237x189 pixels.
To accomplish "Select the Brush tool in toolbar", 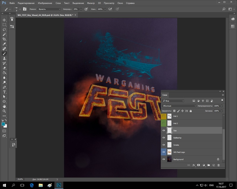I will pos(4,53).
